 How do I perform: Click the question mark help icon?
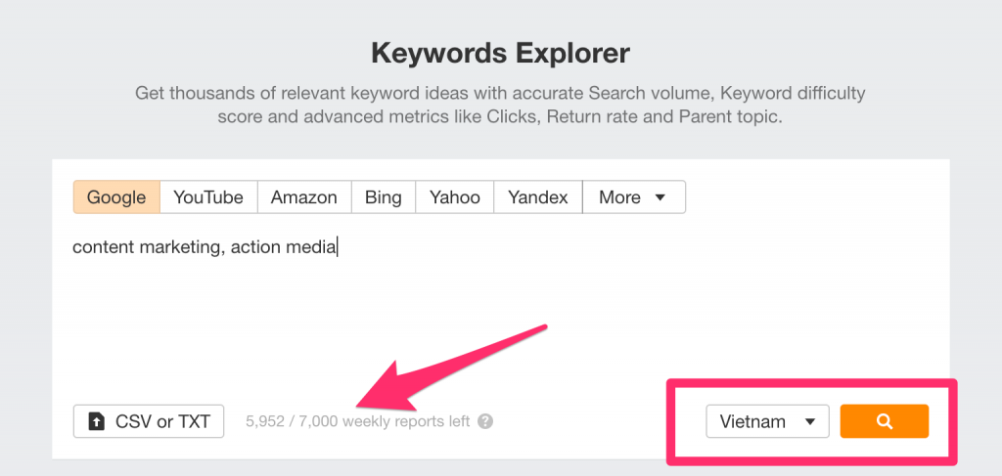coord(485,421)
